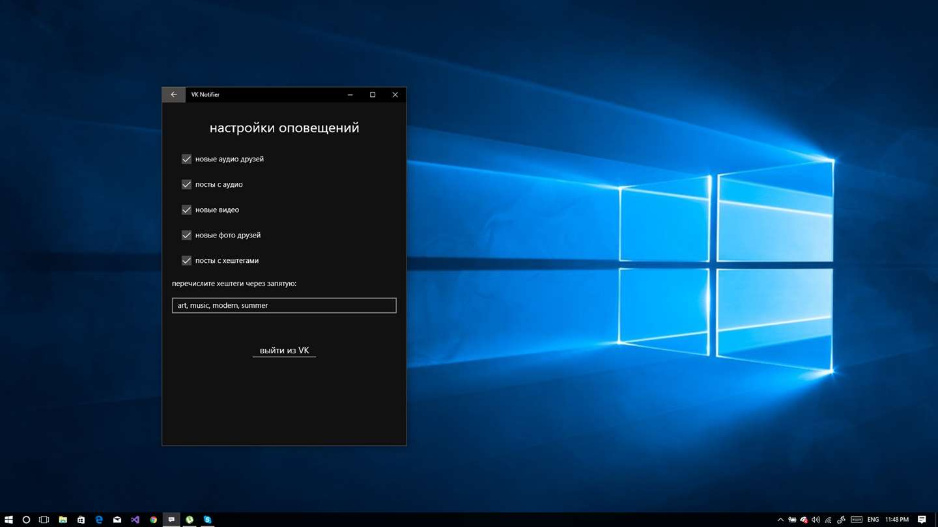Open Skype from the taskbar
The image size is (938, 527).
(207, 520)
